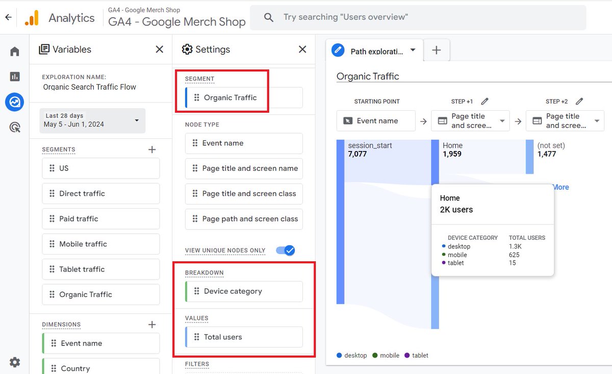Open the date range dropdown
The image size is (612, 374).
[x=92, y=120]
